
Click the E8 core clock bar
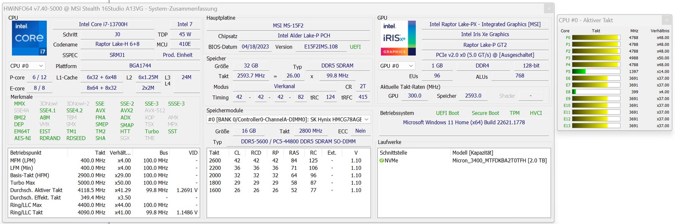click(596, 92)
